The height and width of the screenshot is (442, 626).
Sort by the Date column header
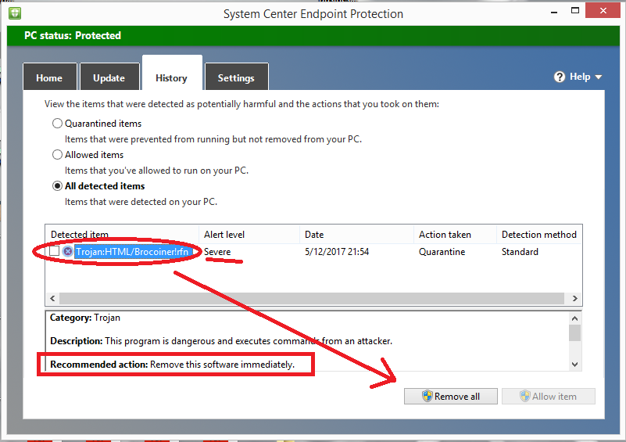356,234
